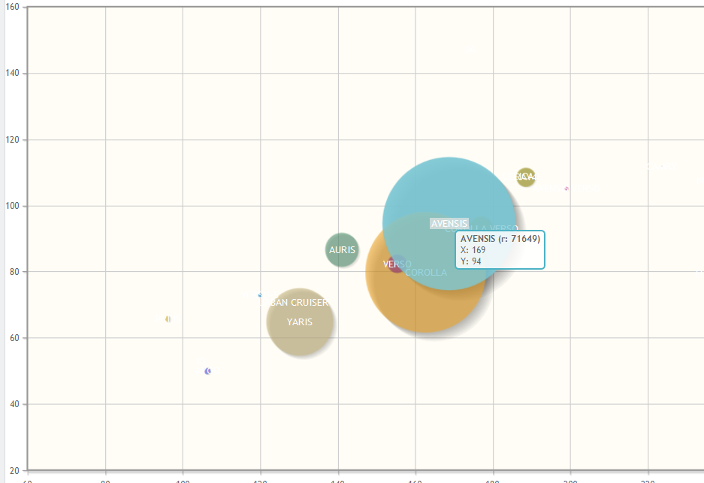Click the 60 value on the vertical axis
Image resolution: width=704 pixels, height=483 pixels.
point(14,338)
